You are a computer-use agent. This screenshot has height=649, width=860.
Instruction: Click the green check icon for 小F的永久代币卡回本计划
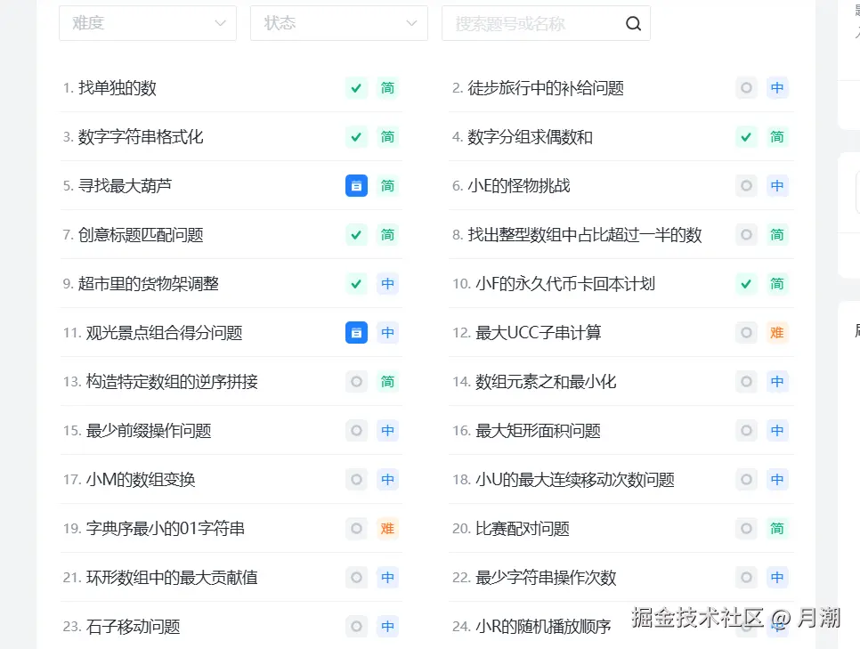(746, 283)
